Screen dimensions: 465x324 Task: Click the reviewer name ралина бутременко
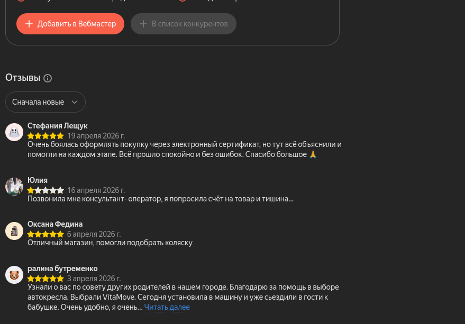62,269
